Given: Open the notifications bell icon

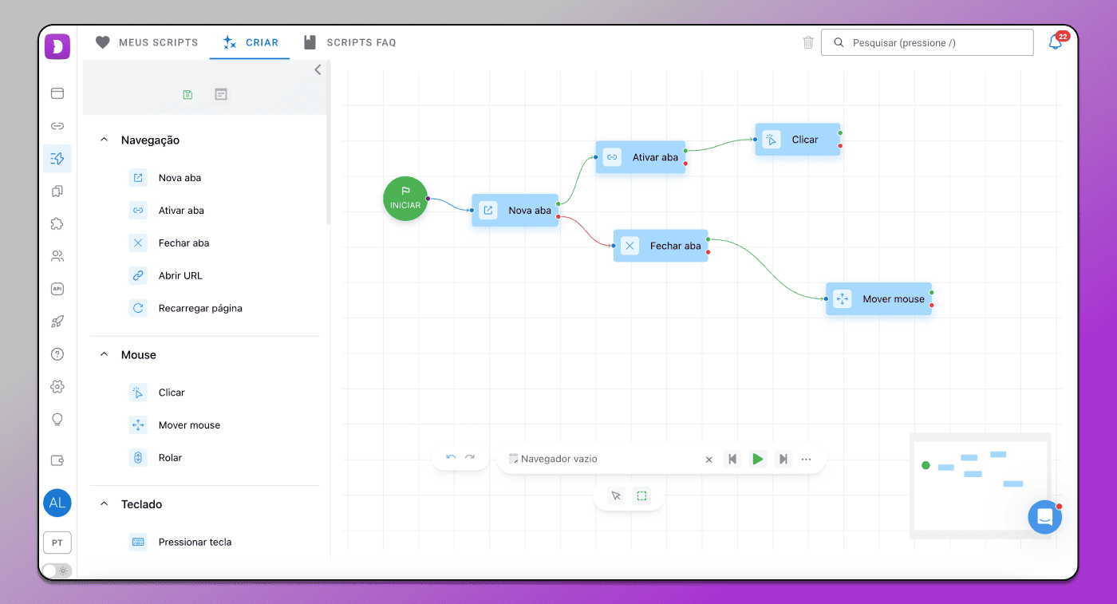Looking at the screenshot, I should coord(1056,42).
